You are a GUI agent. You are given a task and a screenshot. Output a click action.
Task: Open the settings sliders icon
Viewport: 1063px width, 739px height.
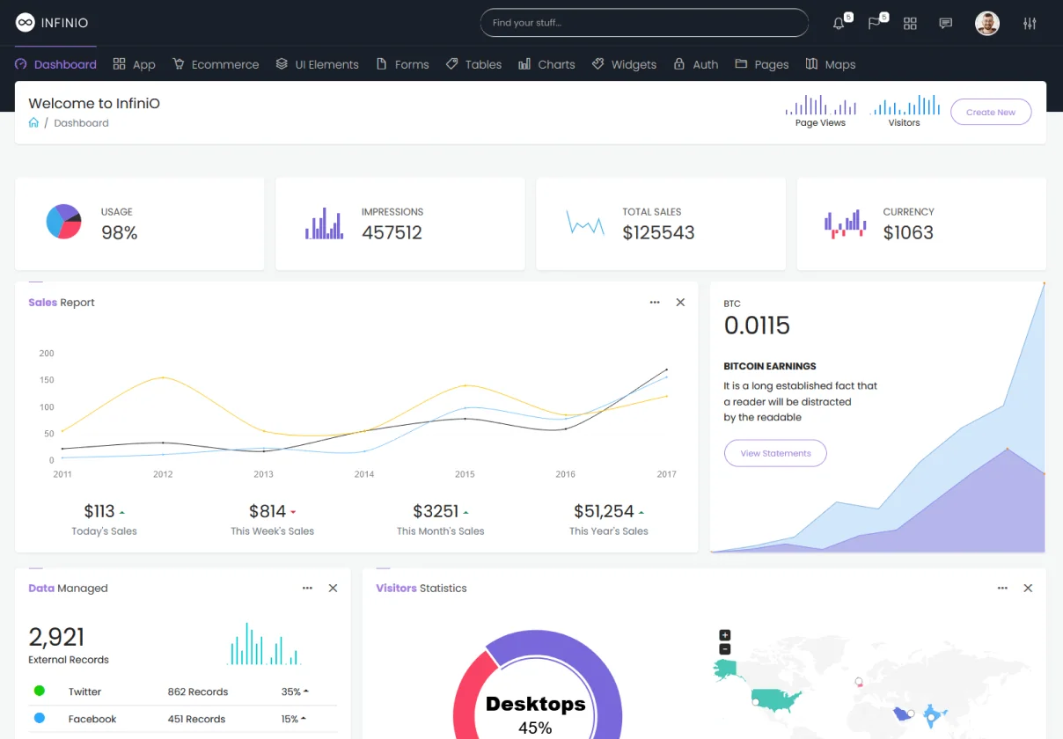point(1030,24)
